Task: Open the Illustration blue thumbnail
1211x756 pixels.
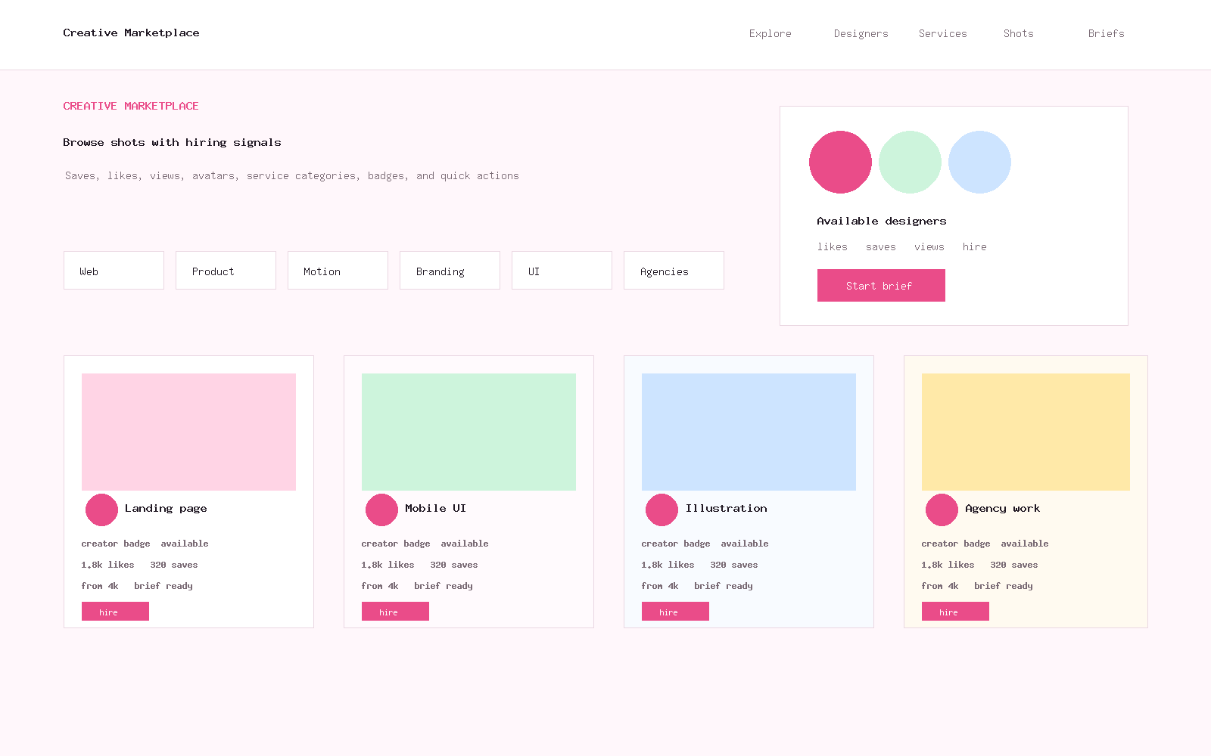Action: [749, 432]
